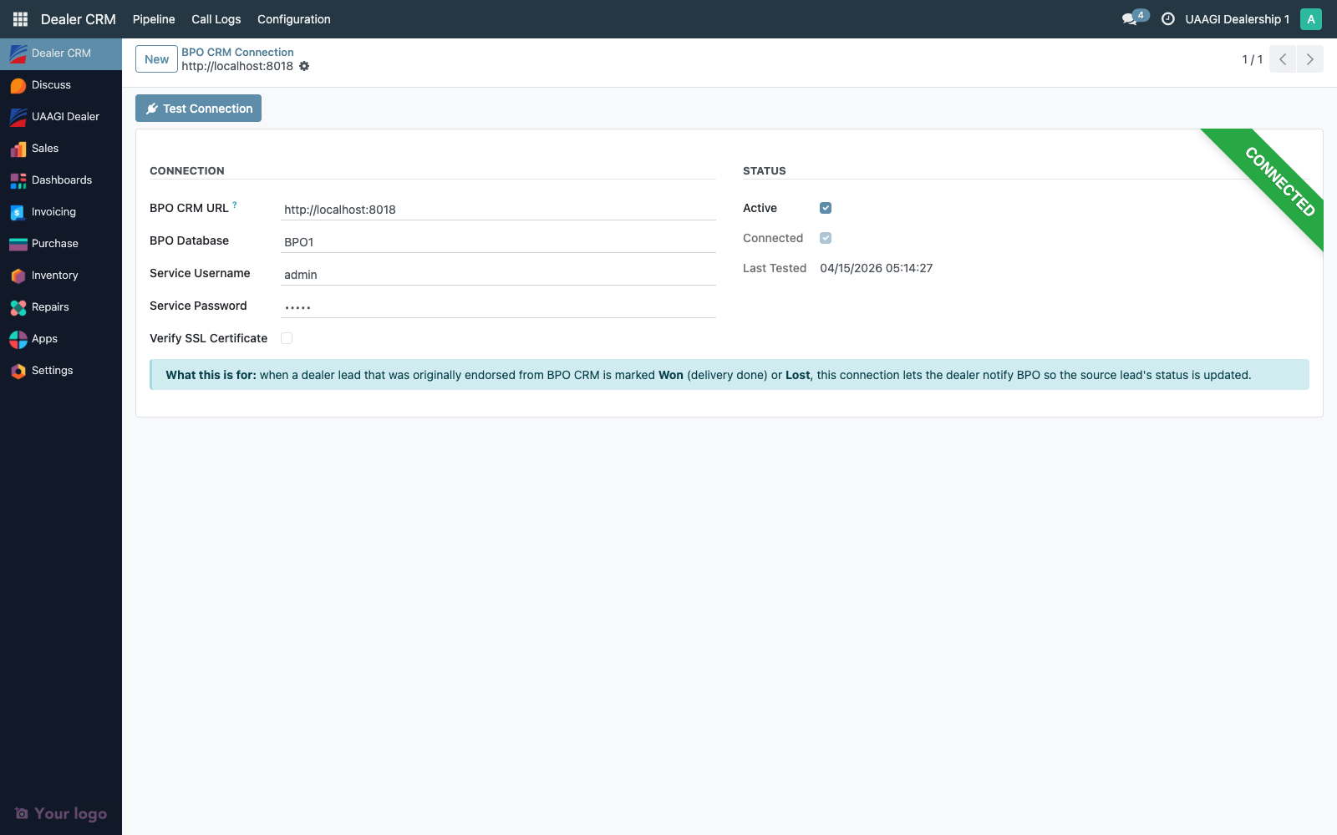Open the Invoicing app
1337x835 pixels.
(53, 211)
